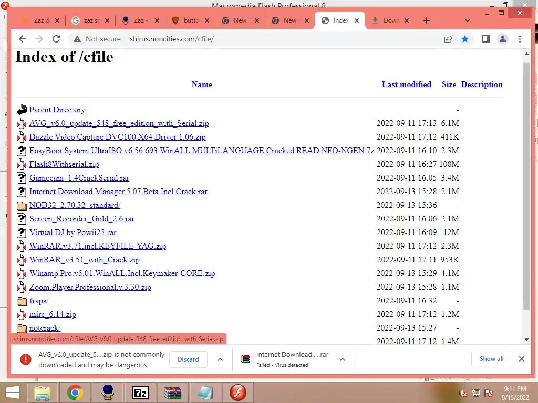This screenshot has height=403, width=538.
Task: Open the Parent Directory link
Action: point(57,110)
